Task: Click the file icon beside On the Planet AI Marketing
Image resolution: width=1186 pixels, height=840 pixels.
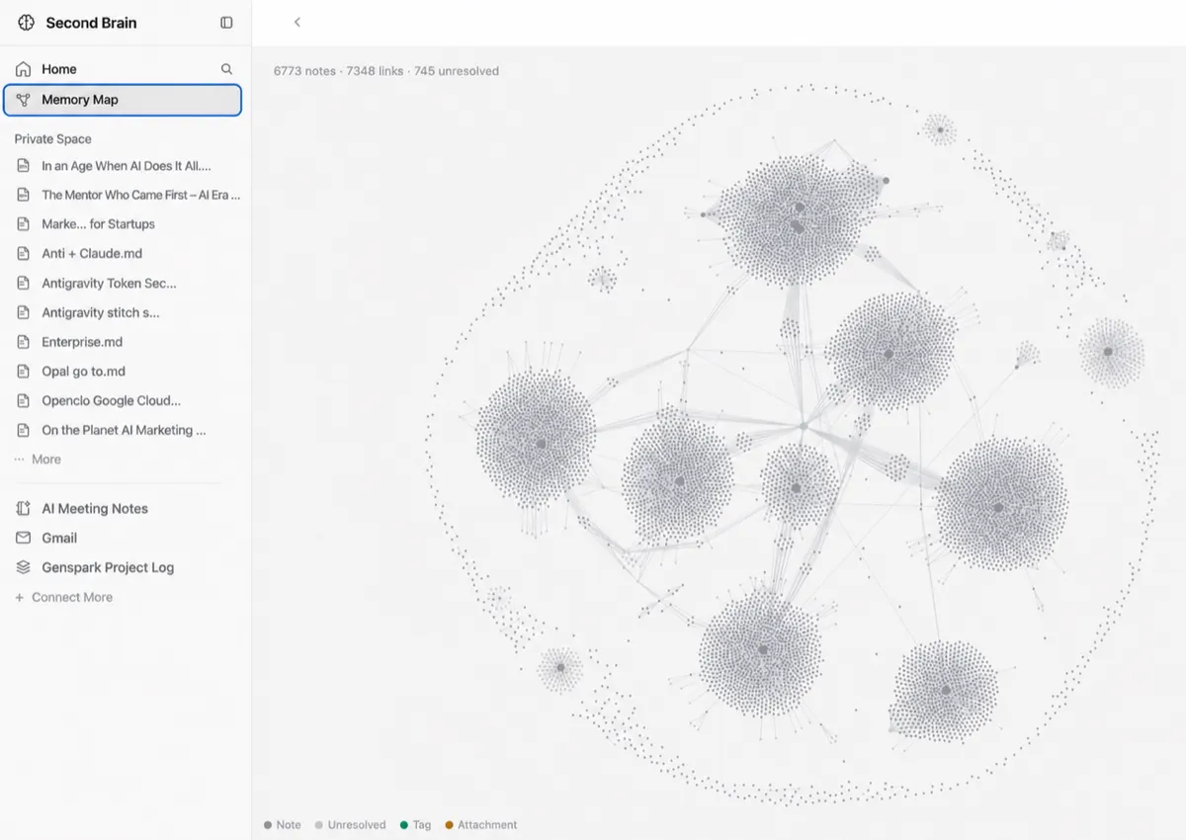Action: tap(24, 430)
